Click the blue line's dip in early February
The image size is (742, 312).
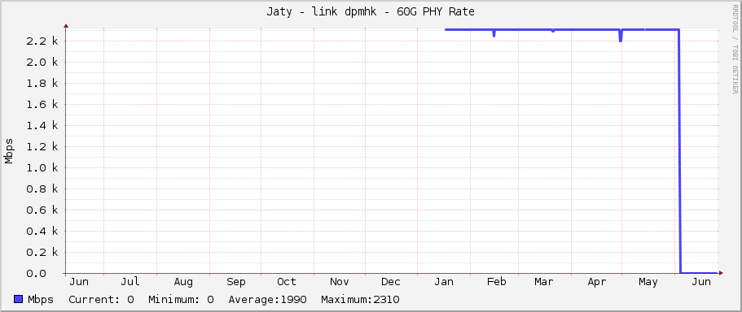pos(494,33)
